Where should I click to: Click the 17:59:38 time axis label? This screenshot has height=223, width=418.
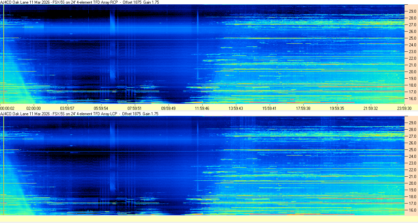(x=303, y=108)
